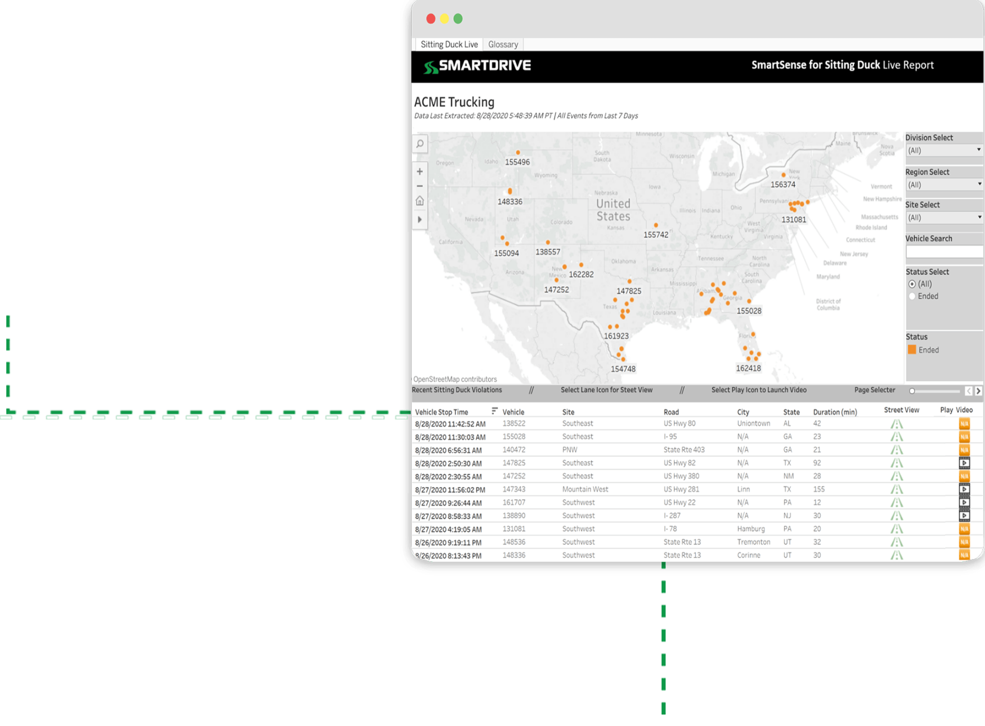
Task: Go to next page with right arrow
Action: point(978,391)
